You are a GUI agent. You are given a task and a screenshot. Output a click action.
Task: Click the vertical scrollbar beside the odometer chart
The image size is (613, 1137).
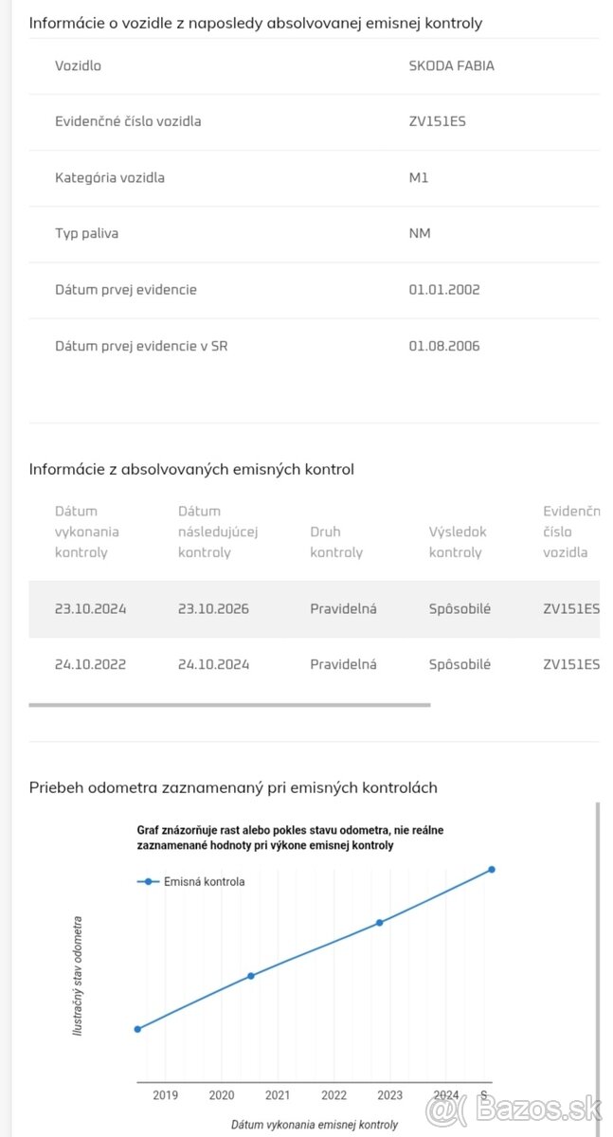tap(597, 947)
